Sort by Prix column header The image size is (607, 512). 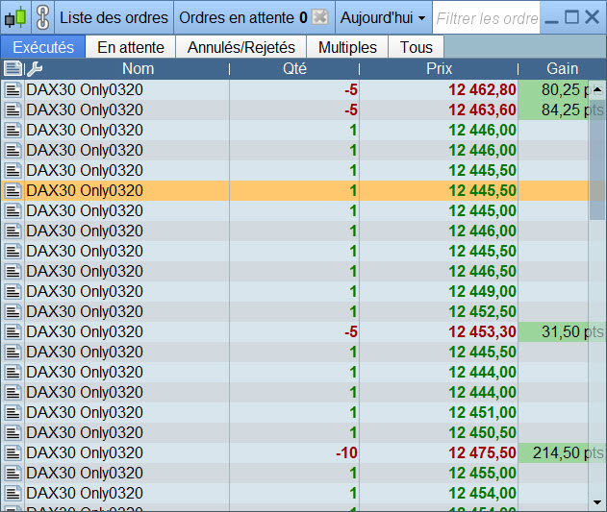coord(439,69)
